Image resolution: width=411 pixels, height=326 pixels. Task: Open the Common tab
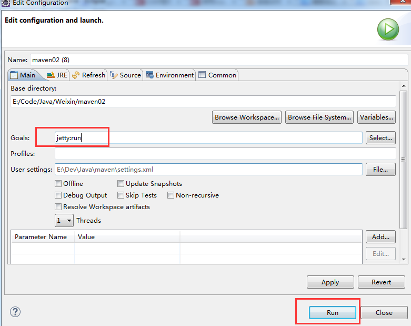(217, 75)
